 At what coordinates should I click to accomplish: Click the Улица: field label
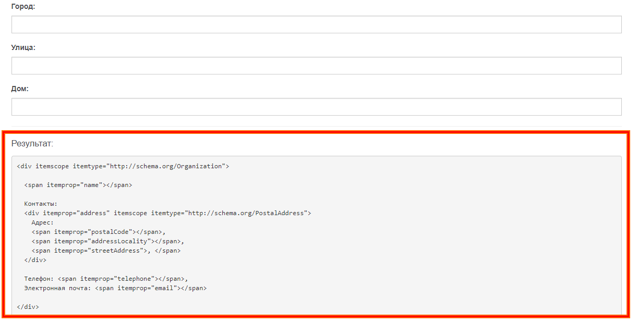[x=23, y=47]
